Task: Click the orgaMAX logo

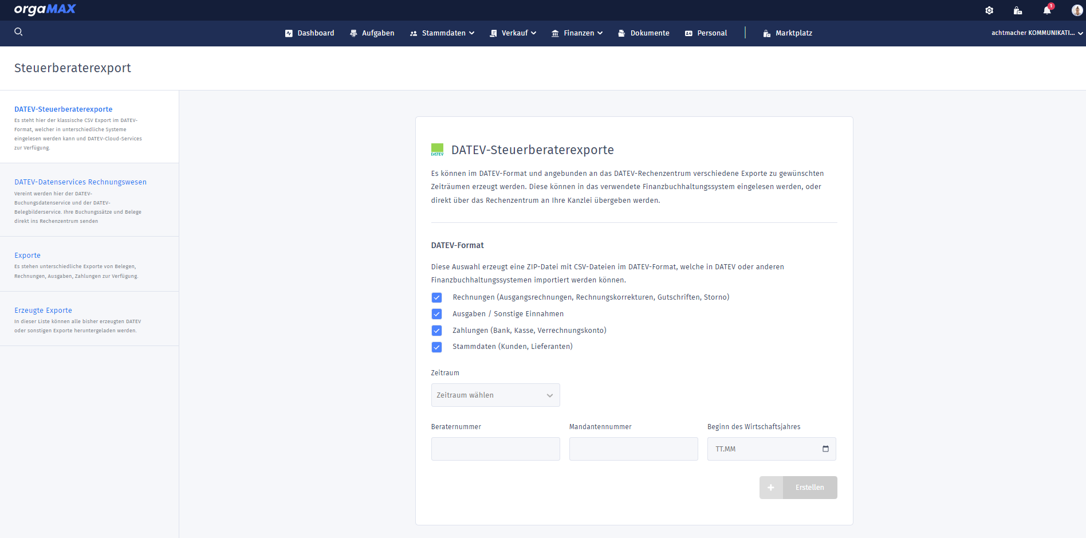Action: point(45,9)
